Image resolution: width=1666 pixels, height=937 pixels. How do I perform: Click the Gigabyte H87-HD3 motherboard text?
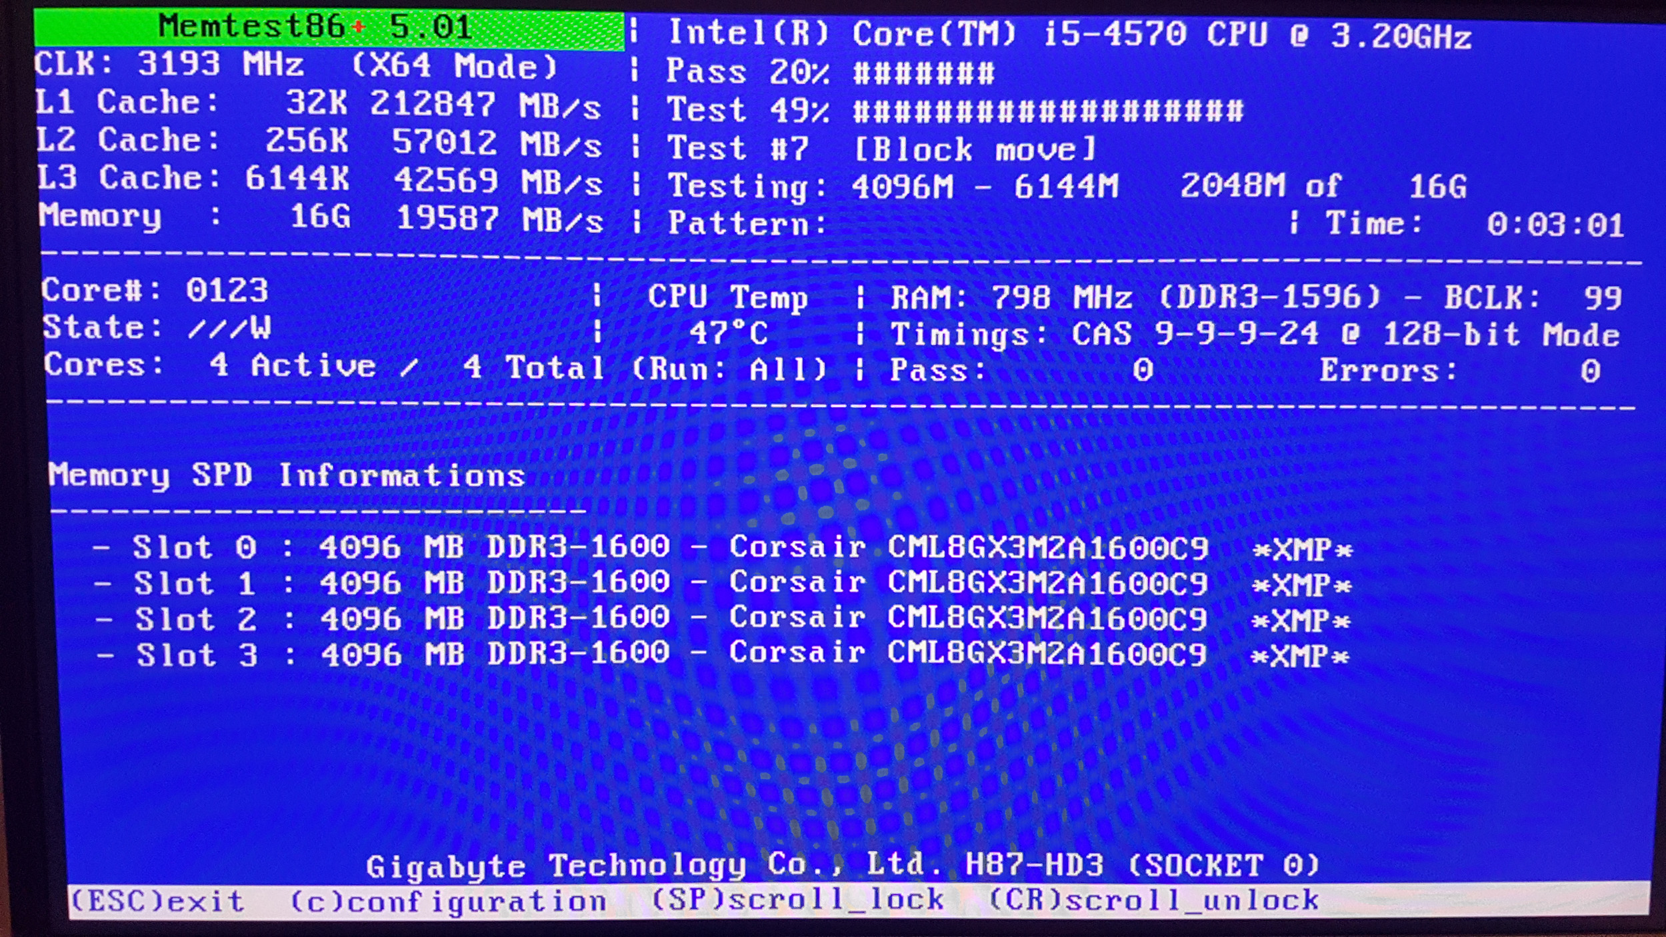coord(843,866)
